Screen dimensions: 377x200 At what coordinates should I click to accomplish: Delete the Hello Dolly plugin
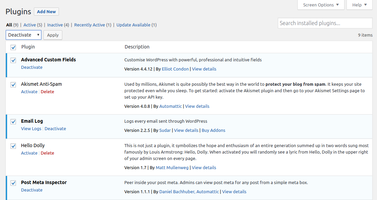pyautogui.click(x=47, y=153)
